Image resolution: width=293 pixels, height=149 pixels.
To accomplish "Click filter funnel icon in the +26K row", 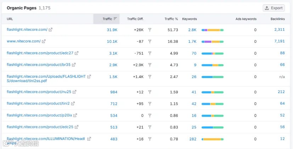I will (150, 30).
